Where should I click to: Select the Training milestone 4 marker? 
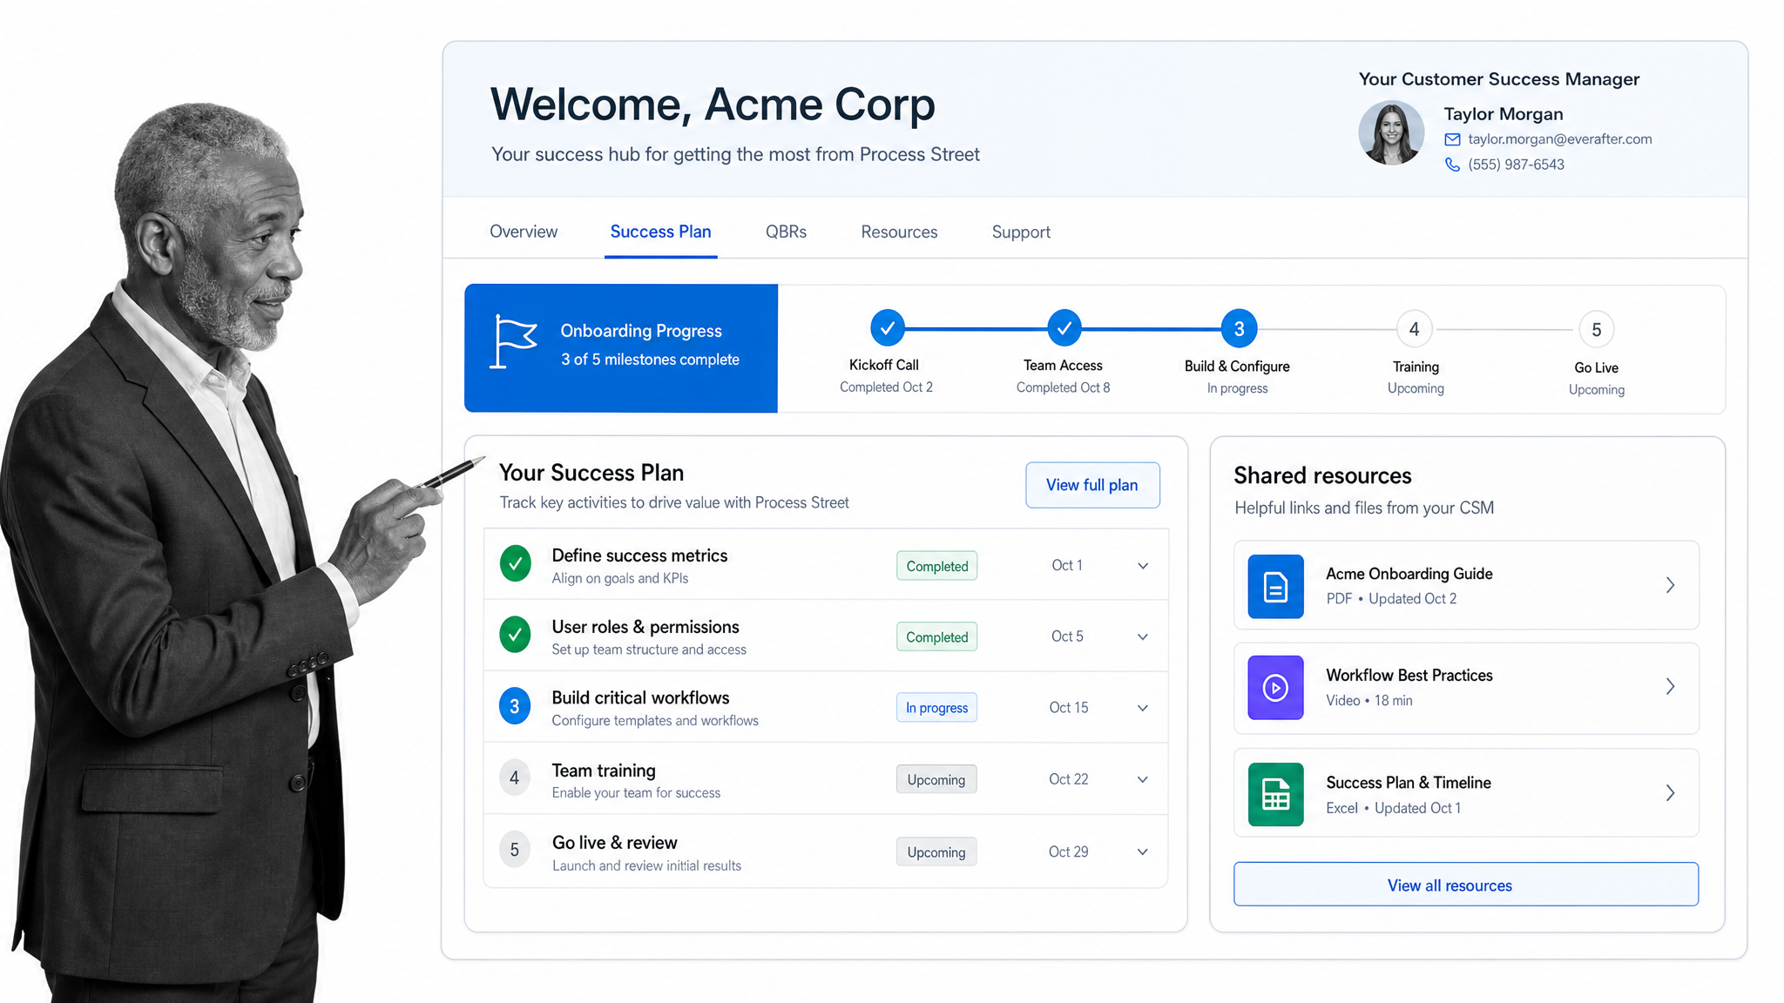coord(1415,329)
